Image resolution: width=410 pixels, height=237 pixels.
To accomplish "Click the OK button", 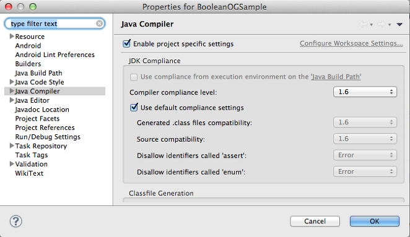I will coord(375,222).
